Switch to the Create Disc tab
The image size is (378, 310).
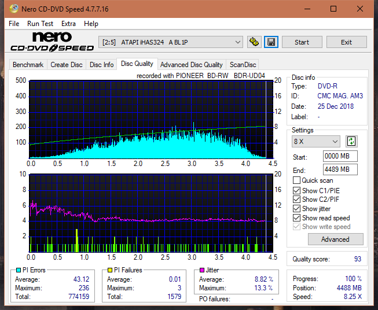click(x=67, y=65)
